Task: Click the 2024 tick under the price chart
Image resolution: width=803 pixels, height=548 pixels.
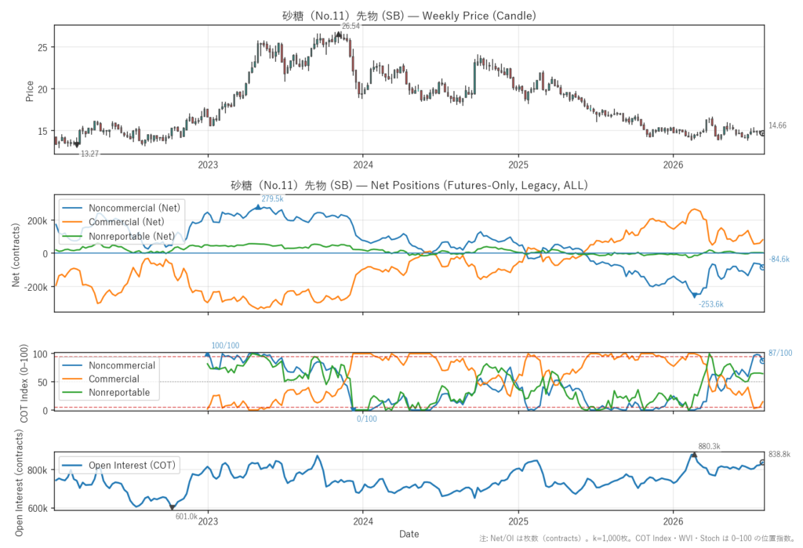Action: pos(363,165)
